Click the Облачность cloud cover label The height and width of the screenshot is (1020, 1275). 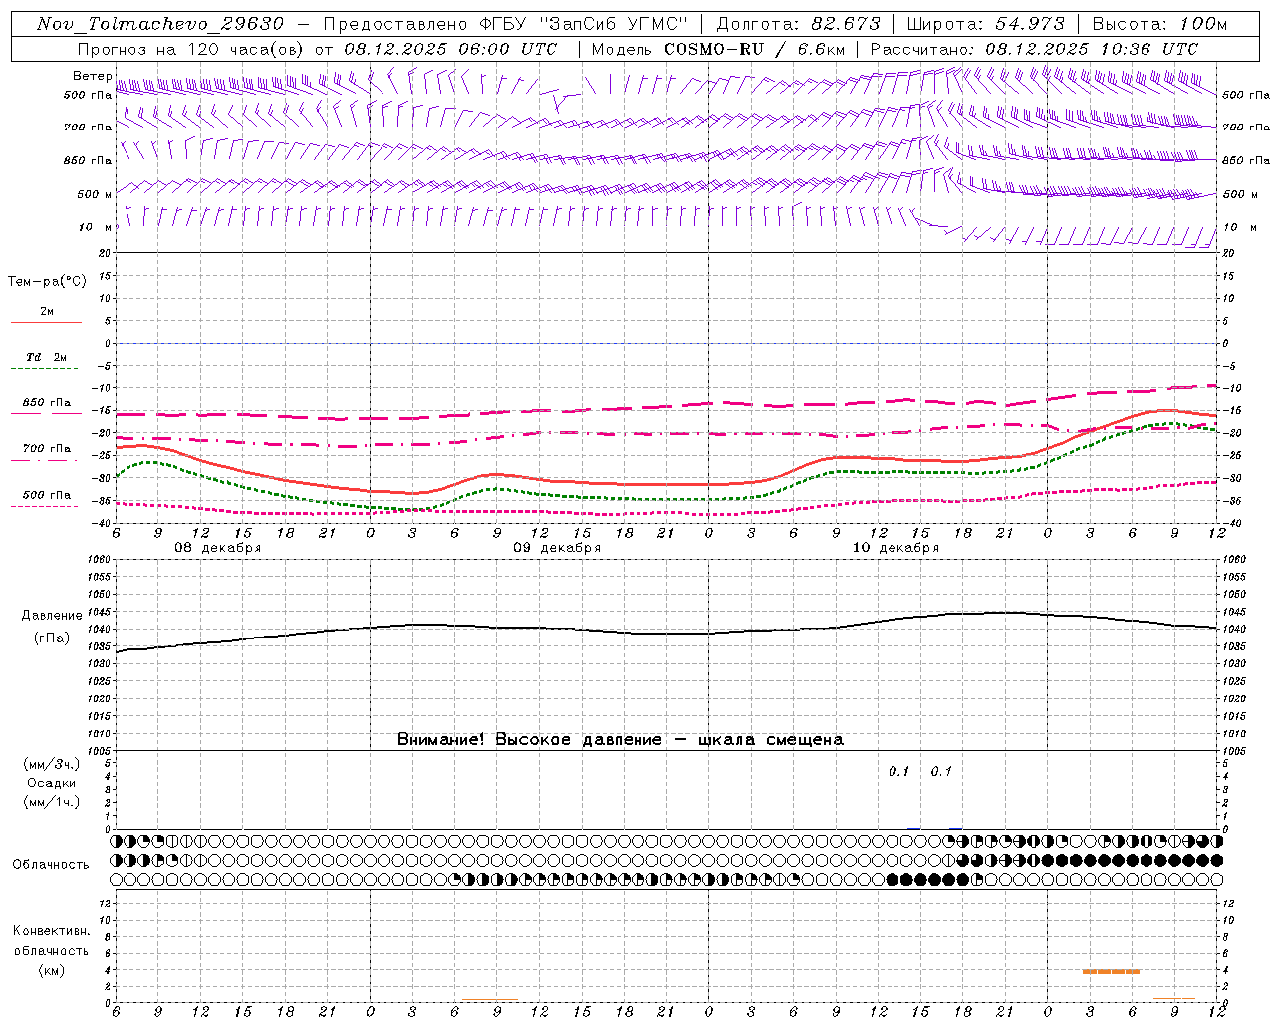(51, 864)
